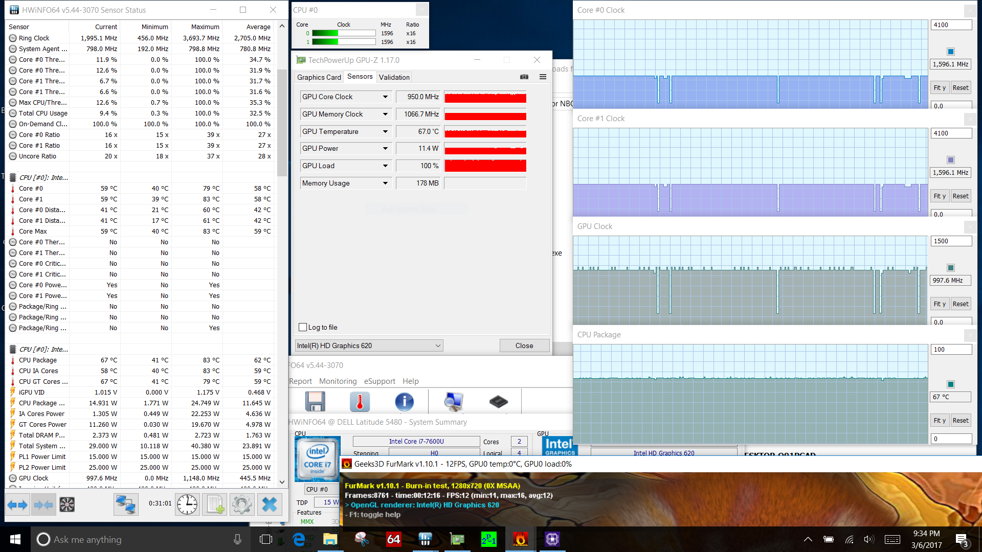
Task: Expand GPU Memory Clock sensor dropdown
Action: [385, 114]
